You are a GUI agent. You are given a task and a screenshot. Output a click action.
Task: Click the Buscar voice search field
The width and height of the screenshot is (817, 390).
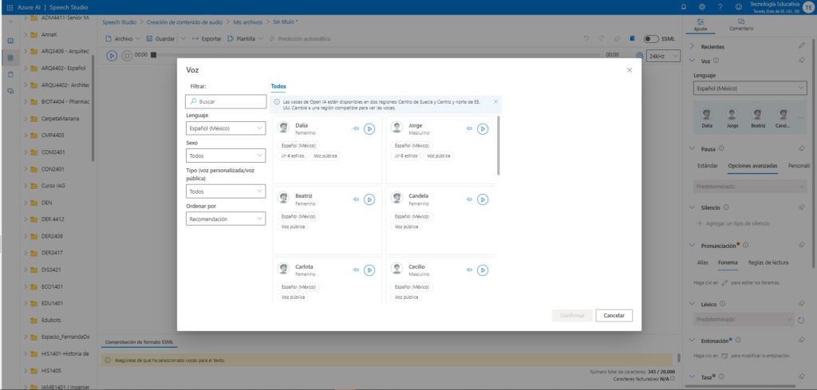[226, 102]
